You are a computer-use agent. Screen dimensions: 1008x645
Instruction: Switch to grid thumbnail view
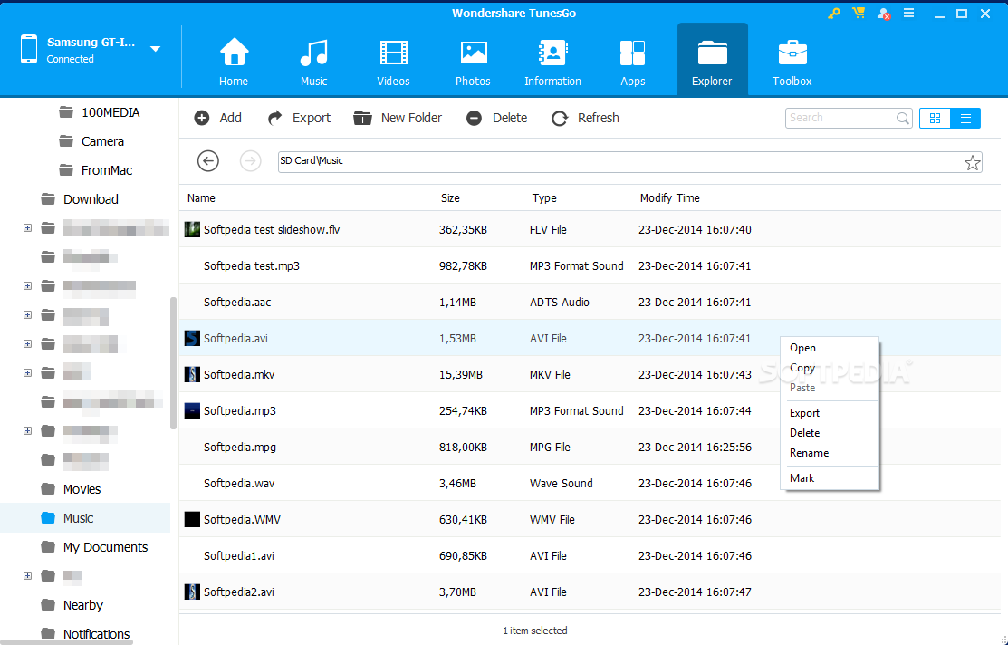coord(935,119)
